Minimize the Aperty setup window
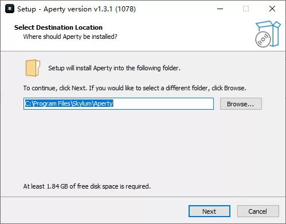 coord(220,9)
